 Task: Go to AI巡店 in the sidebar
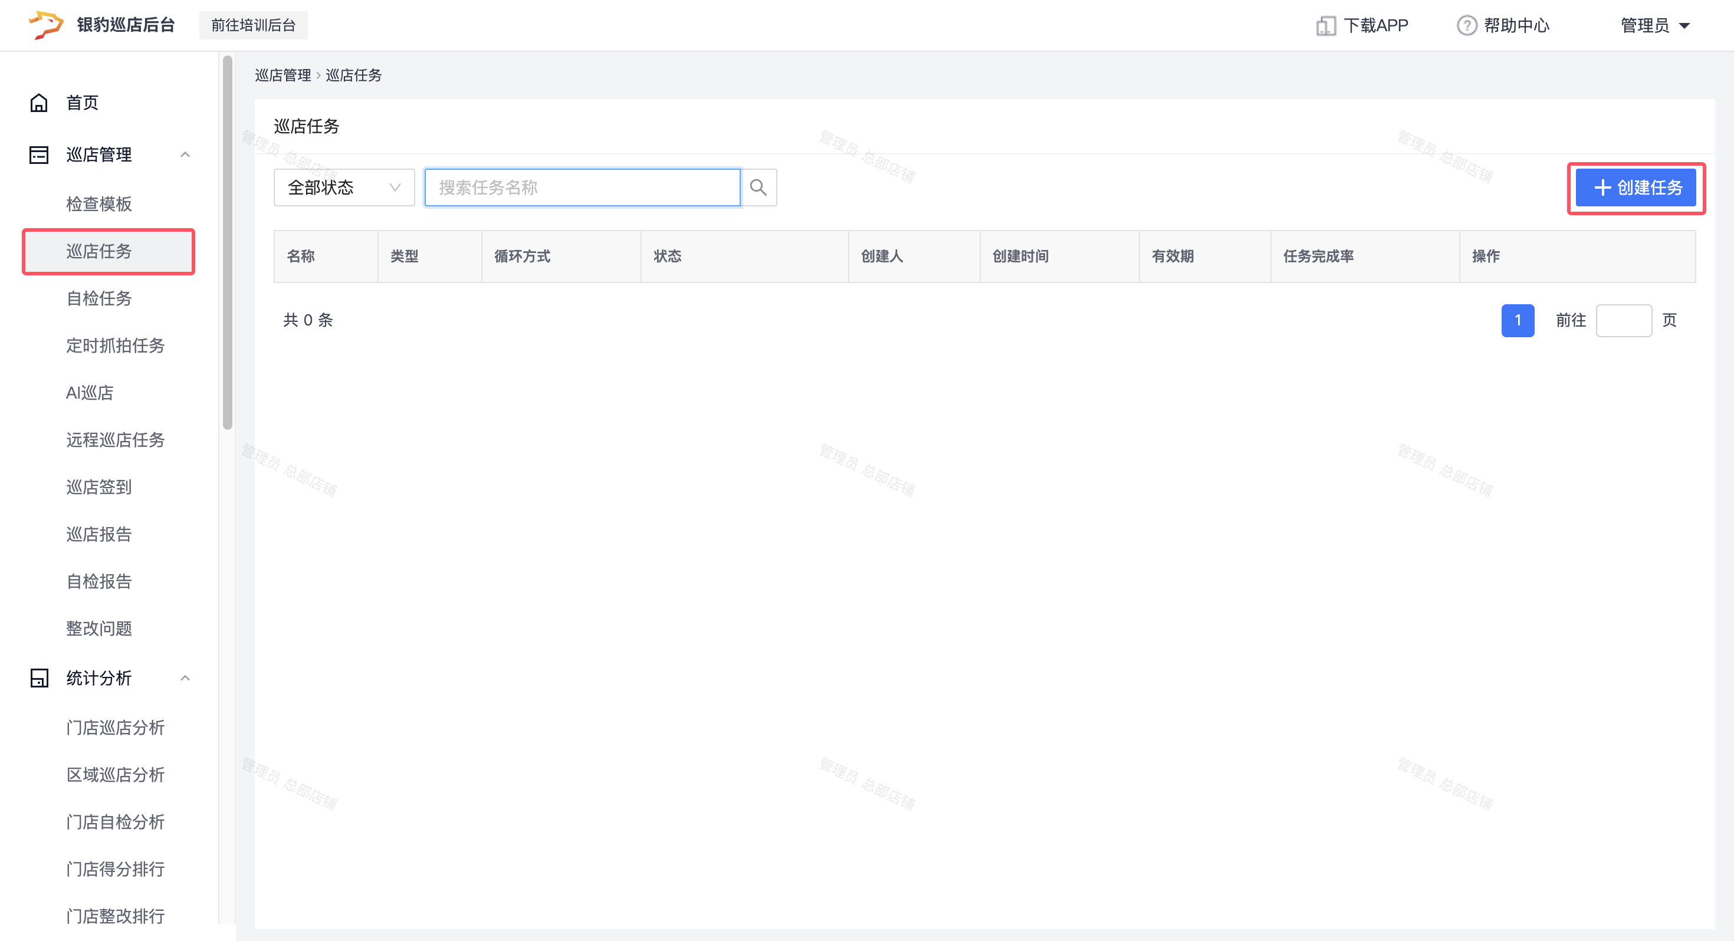90,393
